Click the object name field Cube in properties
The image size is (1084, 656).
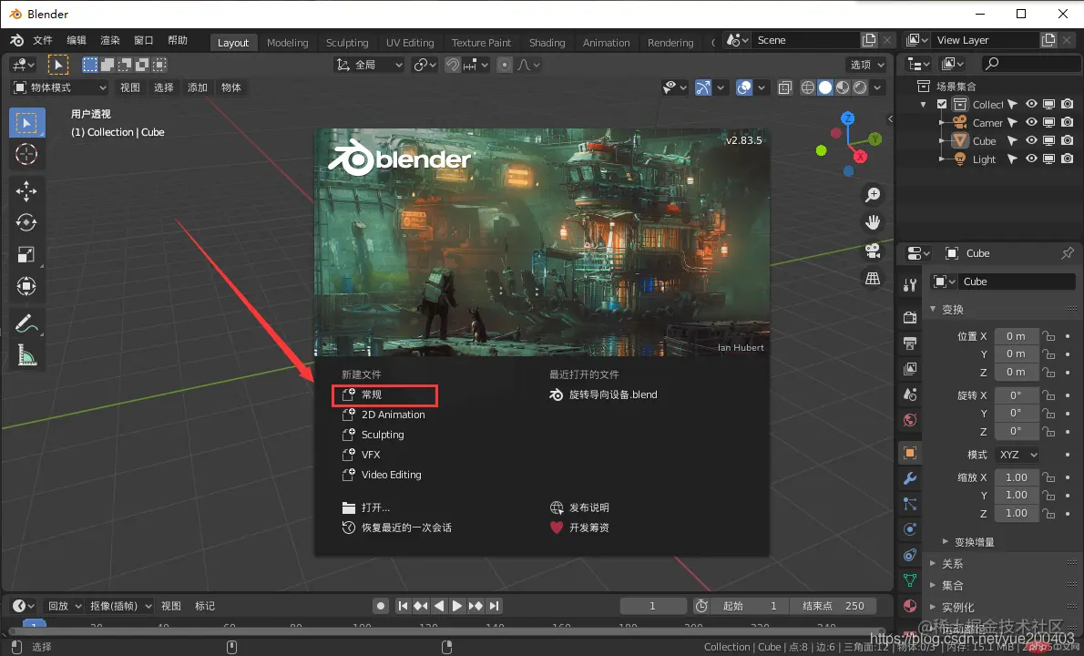pos(1017,282)
